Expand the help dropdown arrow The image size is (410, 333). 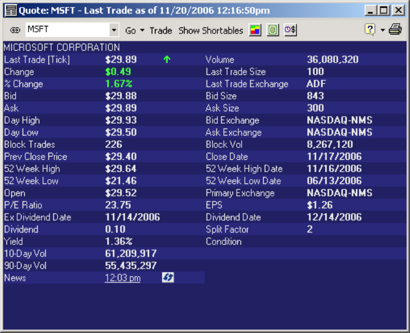click(x=383, y=30)
